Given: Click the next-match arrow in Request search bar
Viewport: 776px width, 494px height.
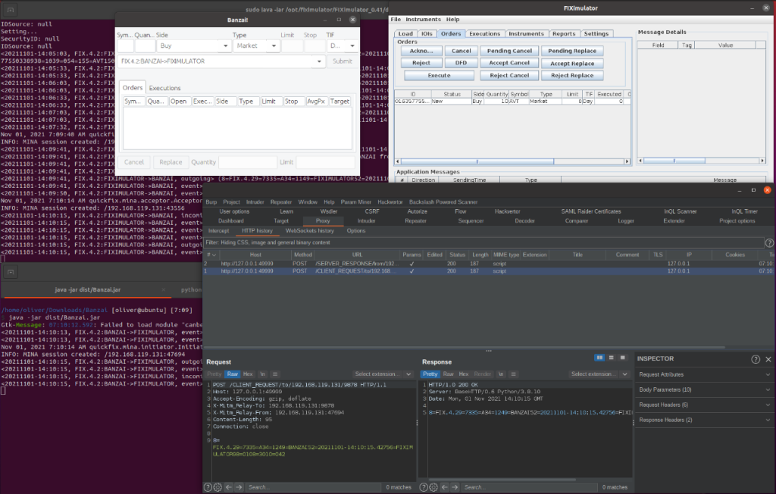Looking at the screenshot, I should point(237,486).
